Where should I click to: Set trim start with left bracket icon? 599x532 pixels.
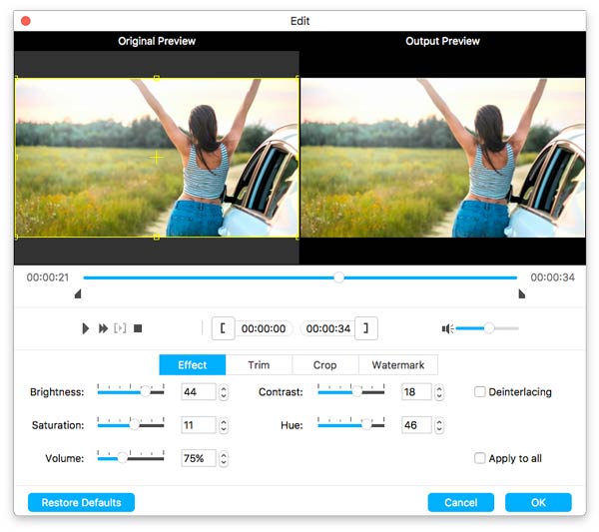(224, 328)
